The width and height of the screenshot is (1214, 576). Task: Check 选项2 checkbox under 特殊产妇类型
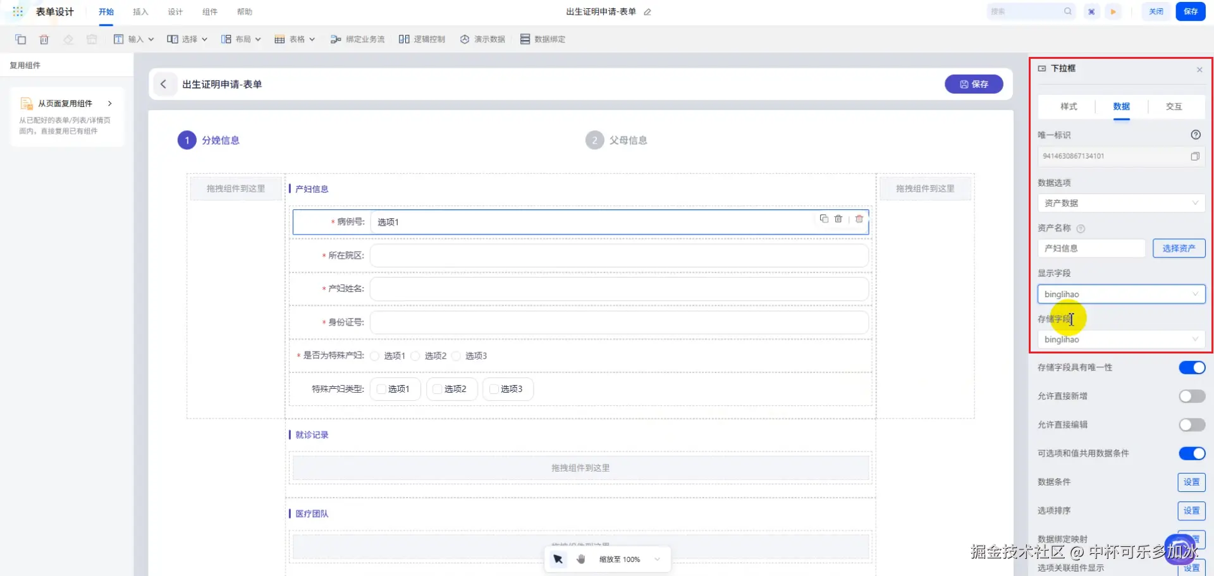point(438,389)
